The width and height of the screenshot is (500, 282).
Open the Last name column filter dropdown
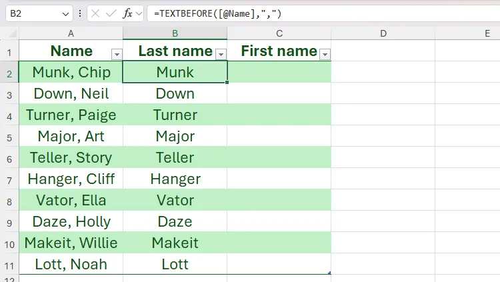(x=221, y=54)
